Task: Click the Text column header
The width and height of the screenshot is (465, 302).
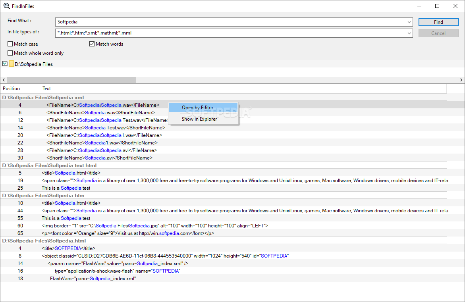Action: (x=243, y=88)
